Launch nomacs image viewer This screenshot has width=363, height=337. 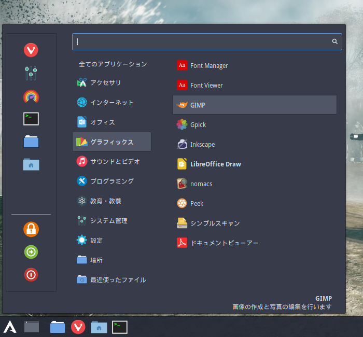point(255,184)
